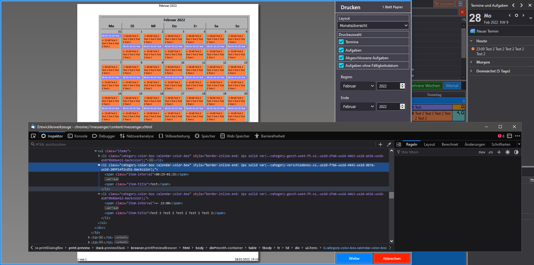Collapse the ul class items node
Screen dimensions: 534x265
[x=96, y=151]
